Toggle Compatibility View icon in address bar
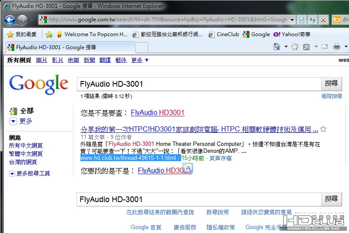 pos(302,20)
